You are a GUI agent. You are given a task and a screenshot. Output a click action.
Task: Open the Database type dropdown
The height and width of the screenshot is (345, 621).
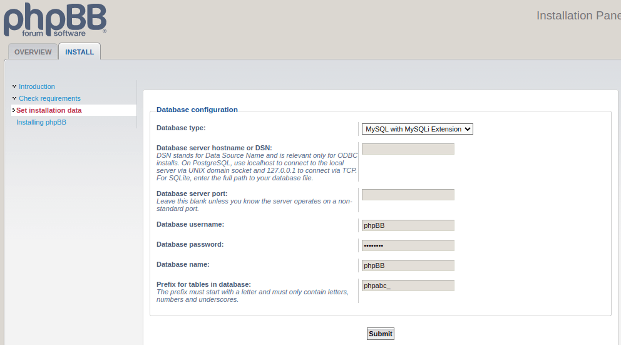417,129
